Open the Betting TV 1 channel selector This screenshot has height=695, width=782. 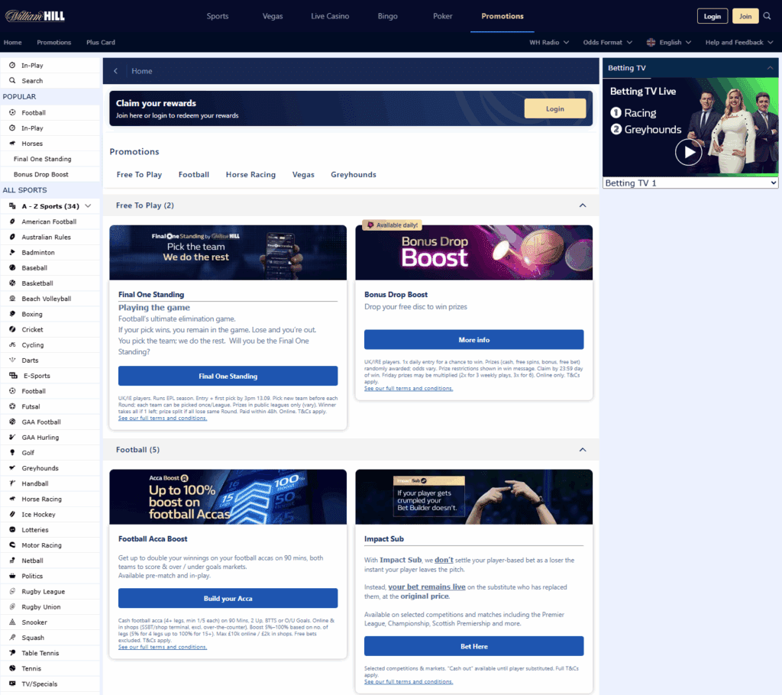click(x=690, y=183)
